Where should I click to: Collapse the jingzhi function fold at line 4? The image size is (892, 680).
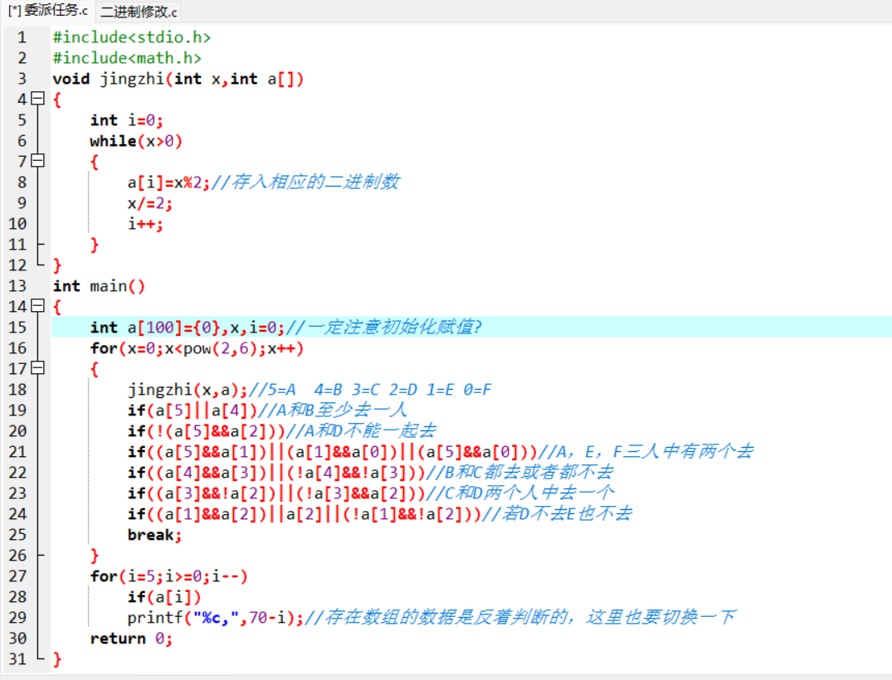pos(38,100)
